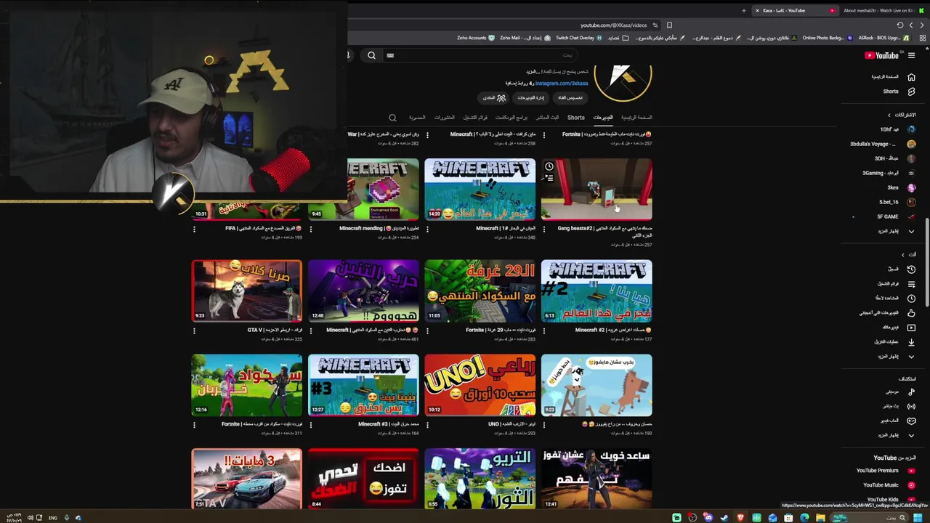Add Gang beasts video to the queue
The height and width of the screenshot is (523, 930).
click(549, 178)
